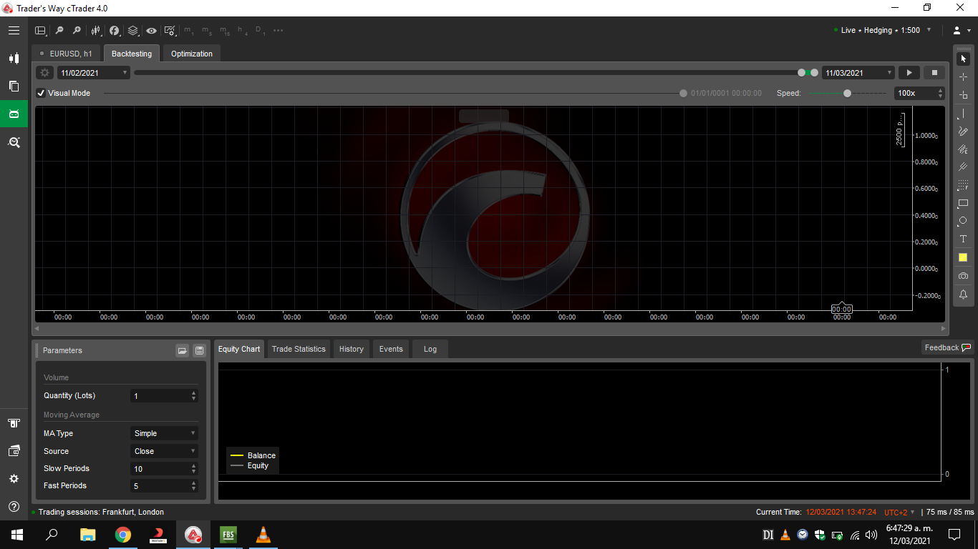The width and height of the screenshot is (978, 549).
Task: Open the layers objects icon
Action: (x=133, y=31)
